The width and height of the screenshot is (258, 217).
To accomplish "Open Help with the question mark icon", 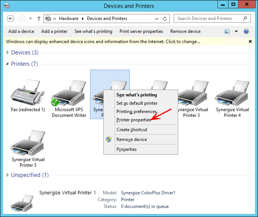I will tap(246, 31).
